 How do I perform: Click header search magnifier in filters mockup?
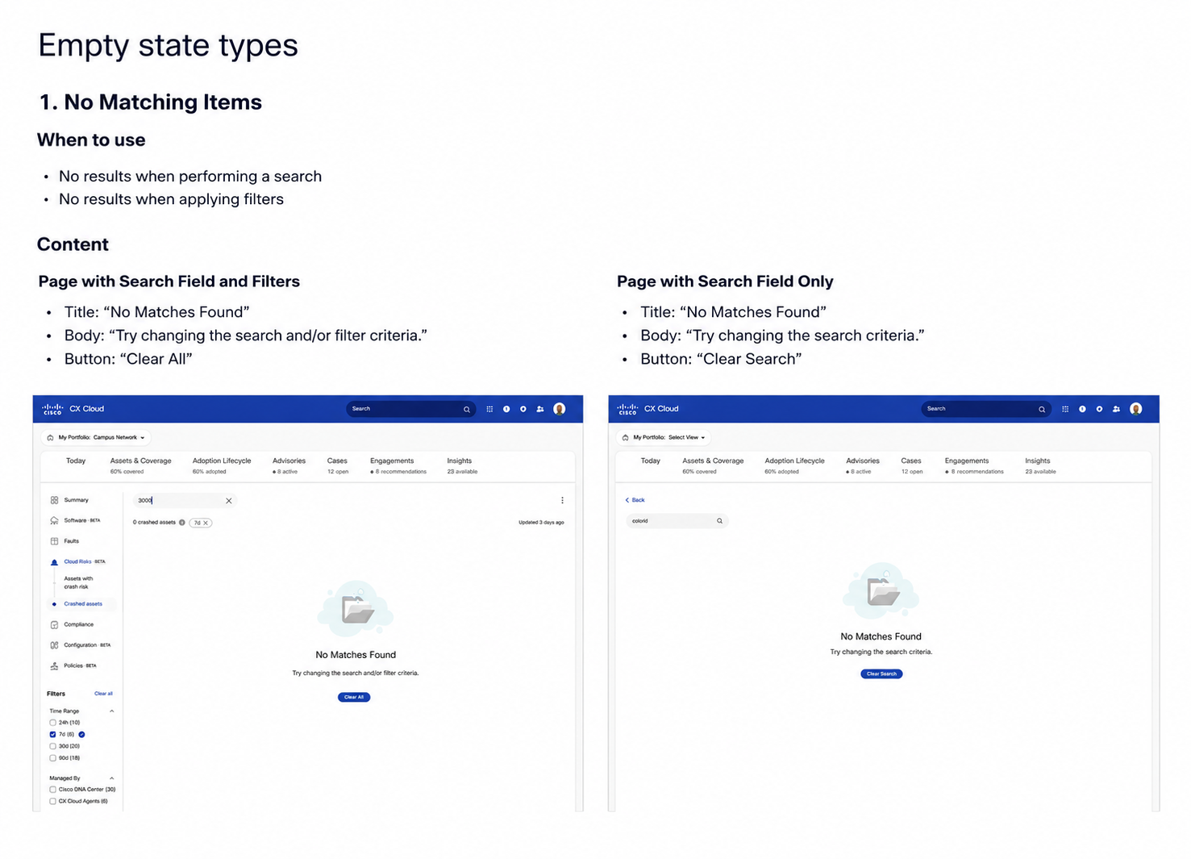tap(466, 410)
